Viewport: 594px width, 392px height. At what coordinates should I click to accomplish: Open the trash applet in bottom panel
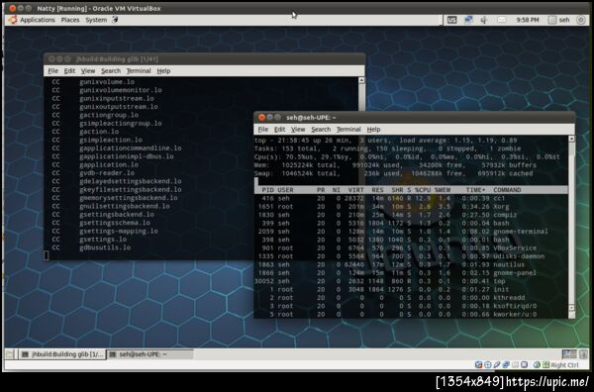click(x=583, y=353)
